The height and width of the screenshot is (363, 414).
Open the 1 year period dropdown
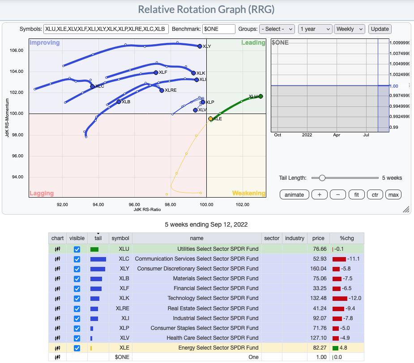pos(315,29)
